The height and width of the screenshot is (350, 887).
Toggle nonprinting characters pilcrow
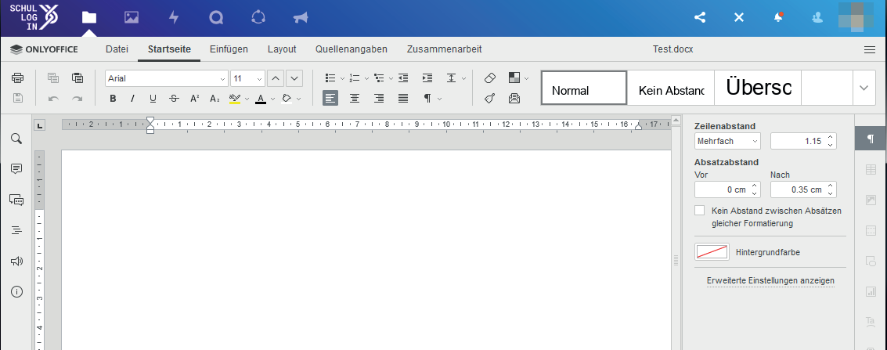[x=428, y=99]
